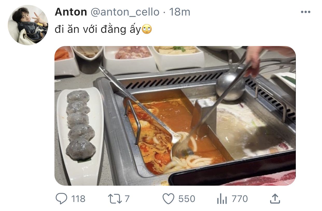Click the 770 views count
The width and height of the screenshot is (322, 211).
pyautogui.click(x=240, y=199)
